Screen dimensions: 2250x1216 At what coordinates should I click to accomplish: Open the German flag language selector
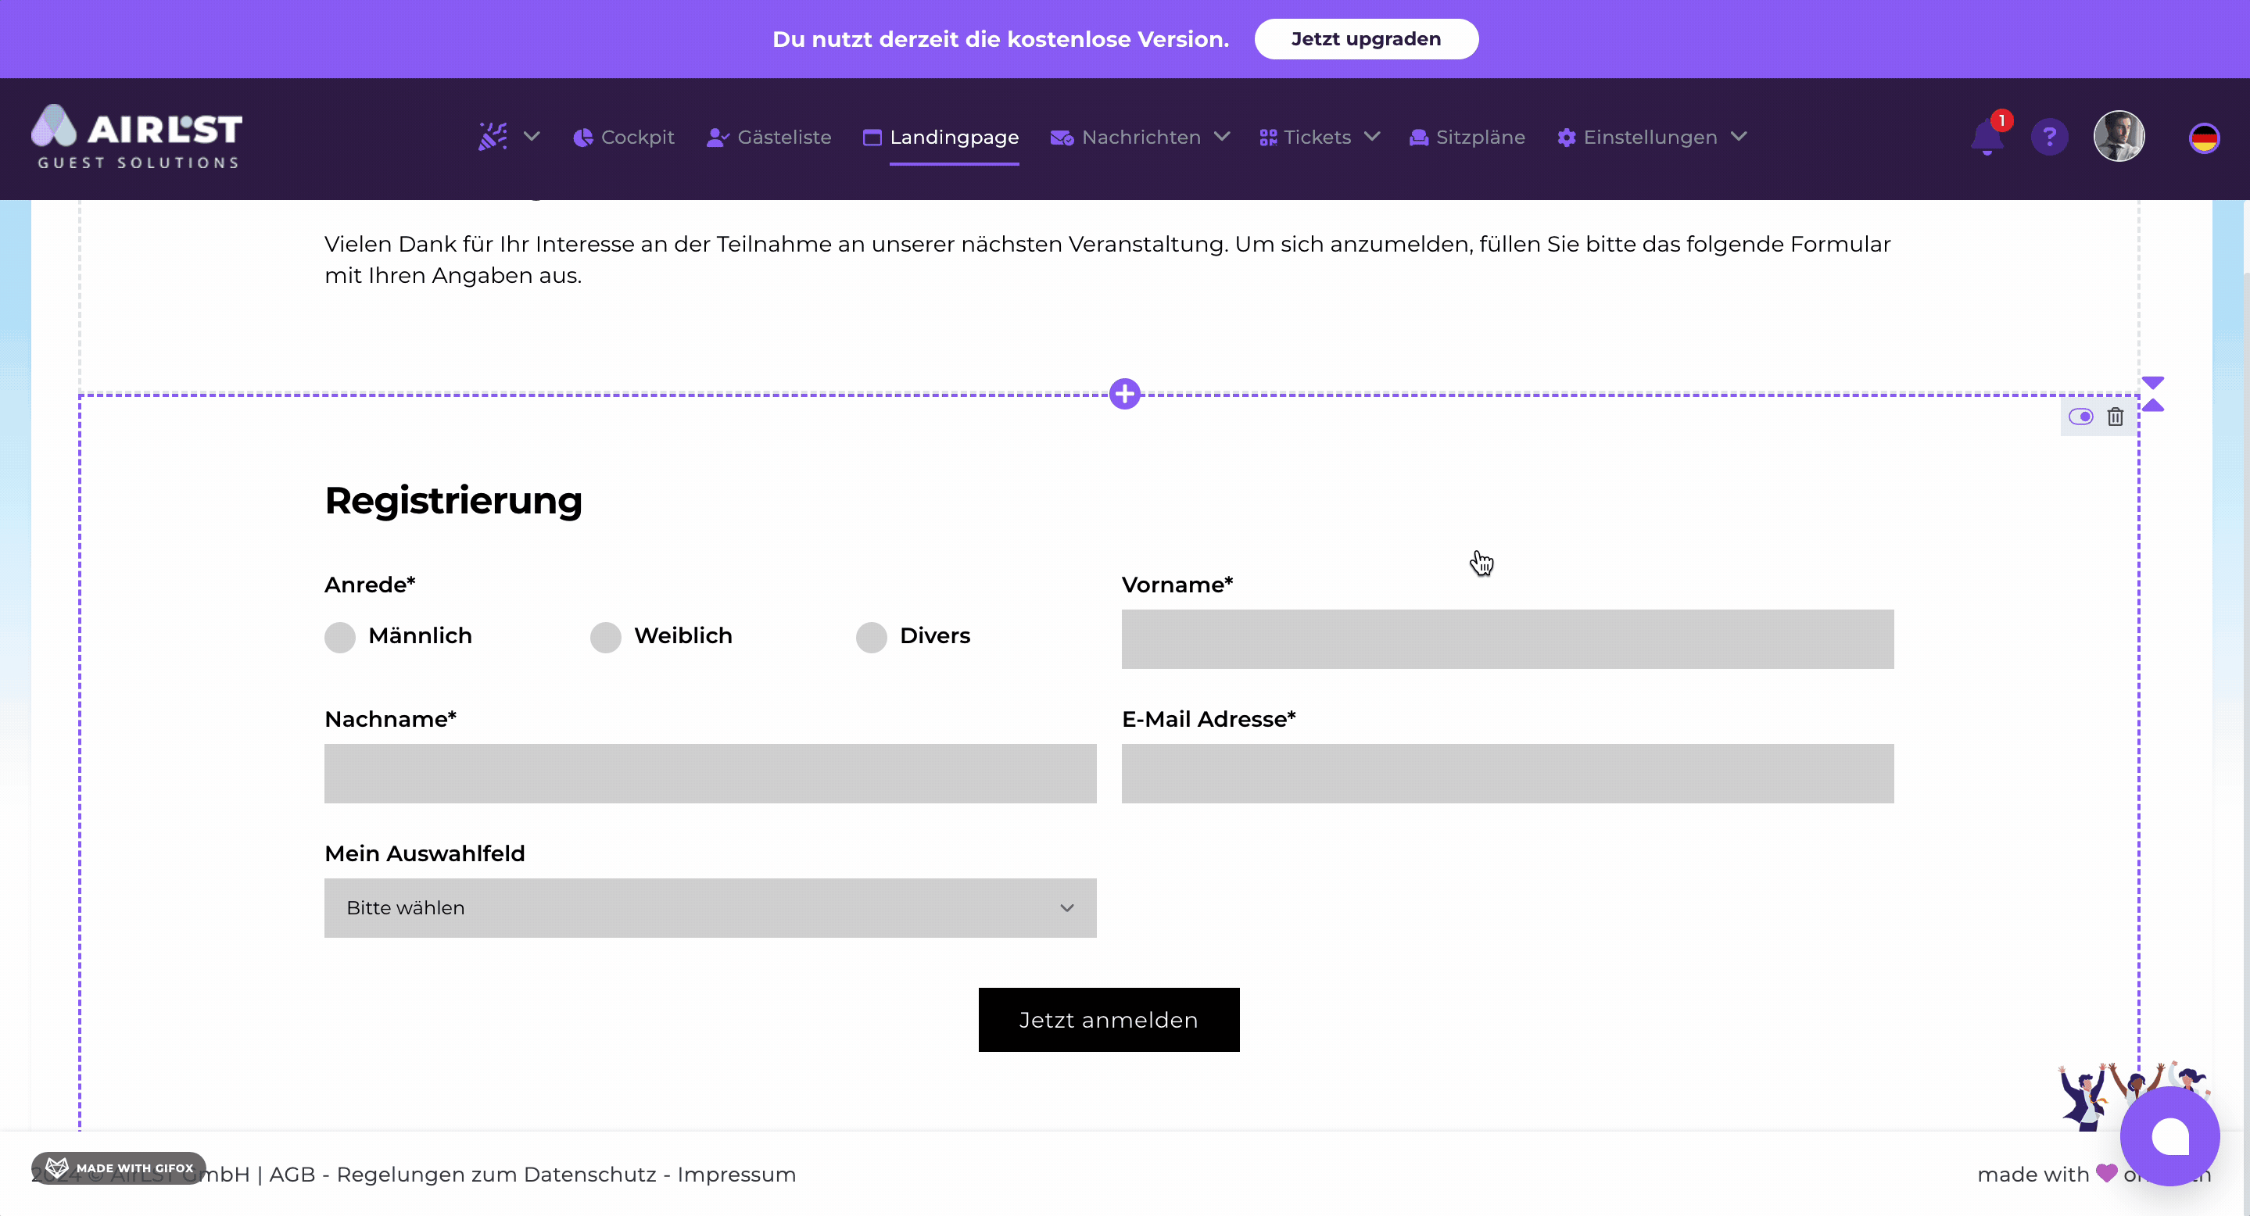[2203, 138]
